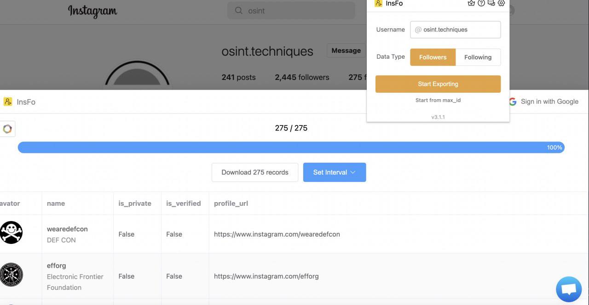Click the wearedefcon skull avatar

coord(11,232)
